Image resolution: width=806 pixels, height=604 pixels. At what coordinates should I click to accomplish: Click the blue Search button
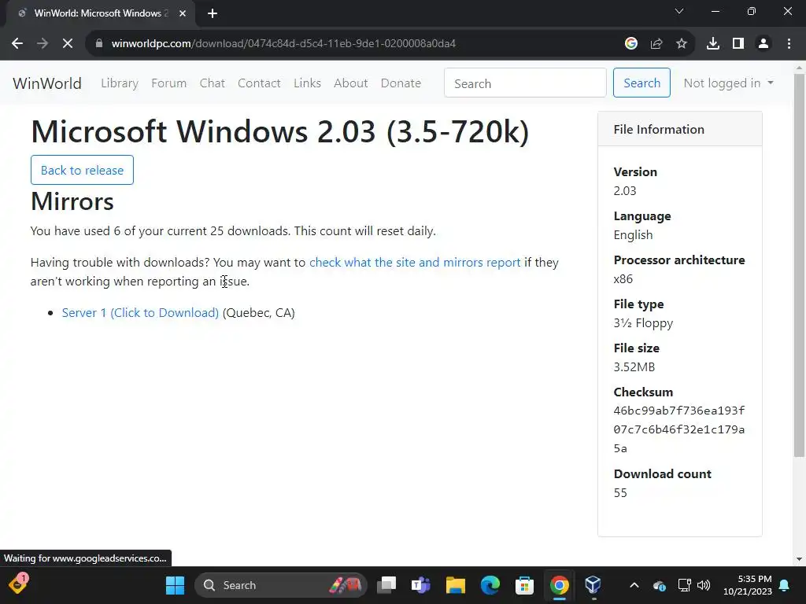pyautogui.click(x=641, y=83)
